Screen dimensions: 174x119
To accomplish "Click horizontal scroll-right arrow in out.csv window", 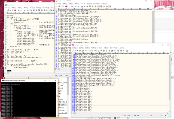I will click(x=168, y=113).
